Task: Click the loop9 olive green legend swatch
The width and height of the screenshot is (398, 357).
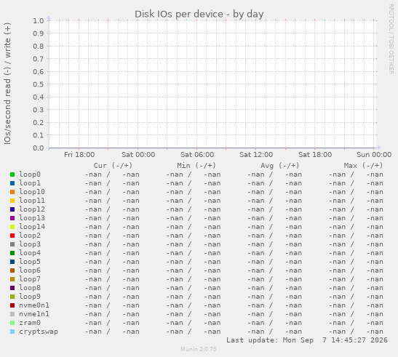Action: coord(12,297)
